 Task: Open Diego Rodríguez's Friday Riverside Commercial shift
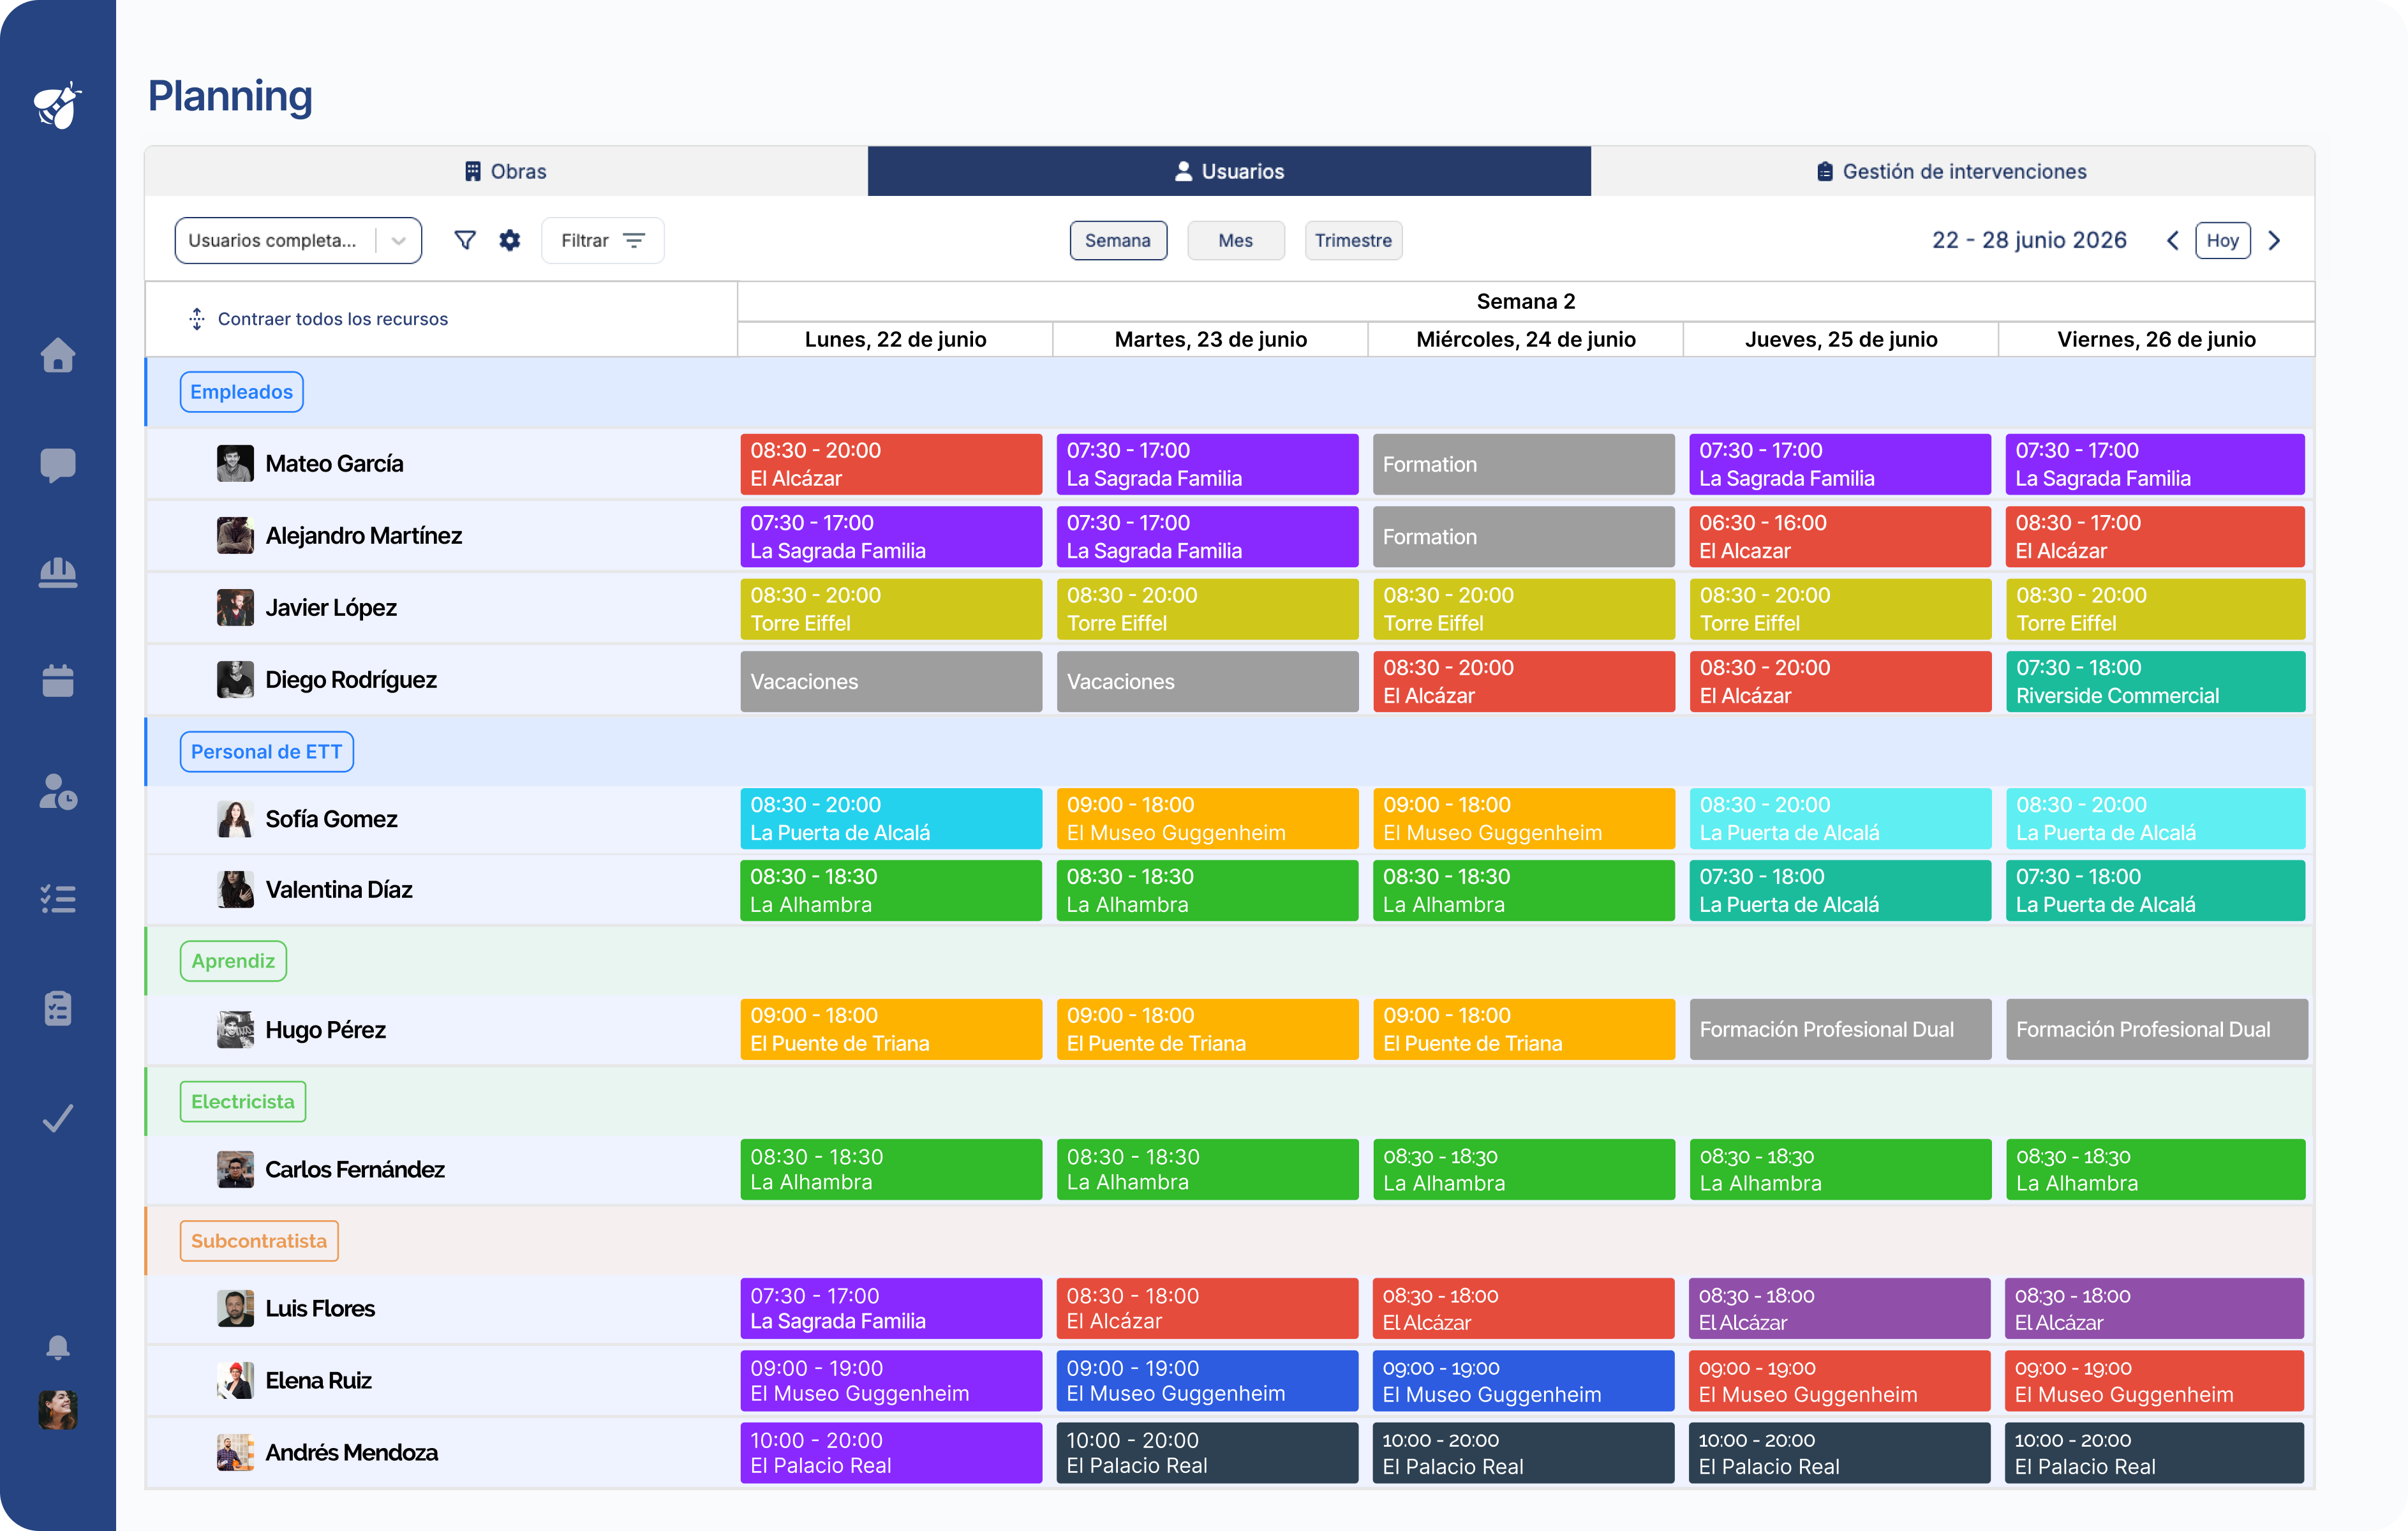point(2155,681)
